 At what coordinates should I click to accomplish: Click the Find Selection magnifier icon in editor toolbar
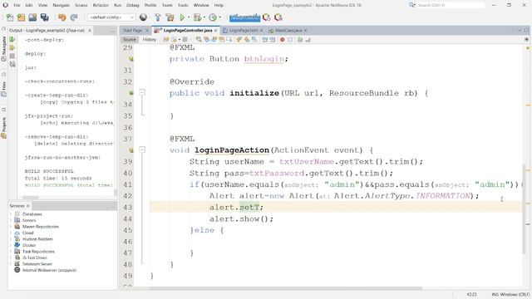coord(199,40)
